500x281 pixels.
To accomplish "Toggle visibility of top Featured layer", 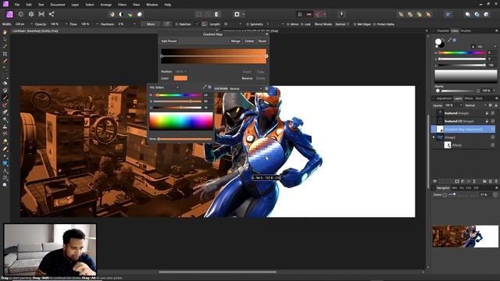I will tap(493, 113).
